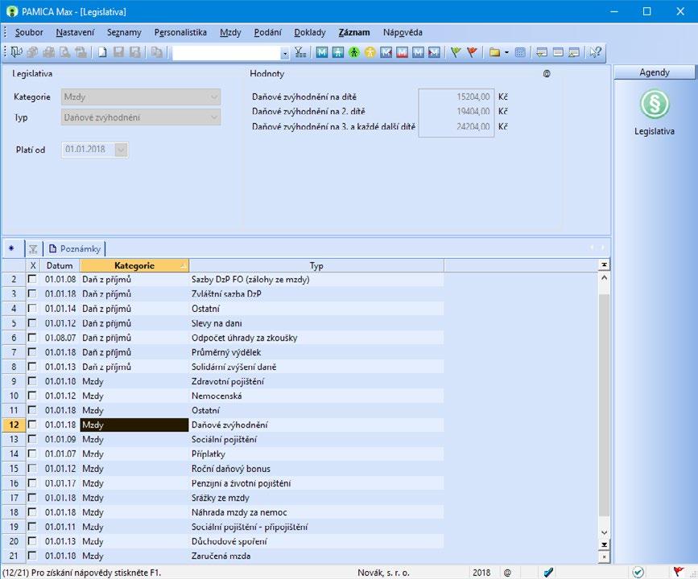This screenshot has width=698, height=579.
Task: Open the Platí od date picker arrow
Action: coord(121,150)
